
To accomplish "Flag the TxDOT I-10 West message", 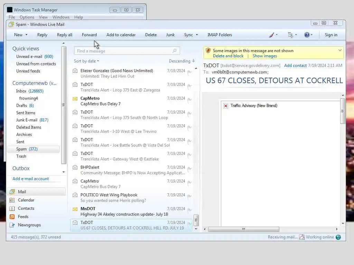I will pyautogui.click(x=189, y=127).
